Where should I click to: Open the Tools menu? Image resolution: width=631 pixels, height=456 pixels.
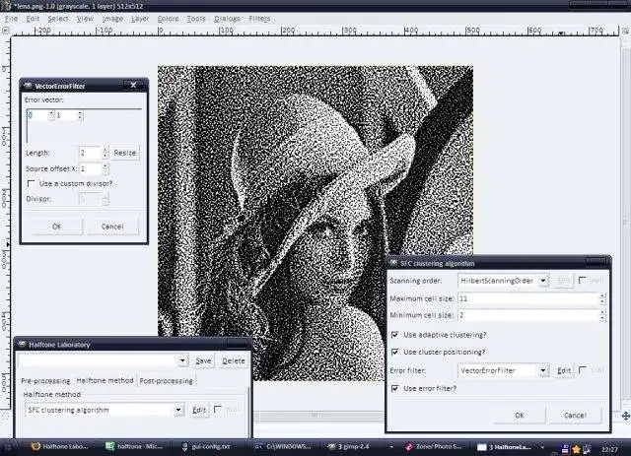click(x=196, y=19)
